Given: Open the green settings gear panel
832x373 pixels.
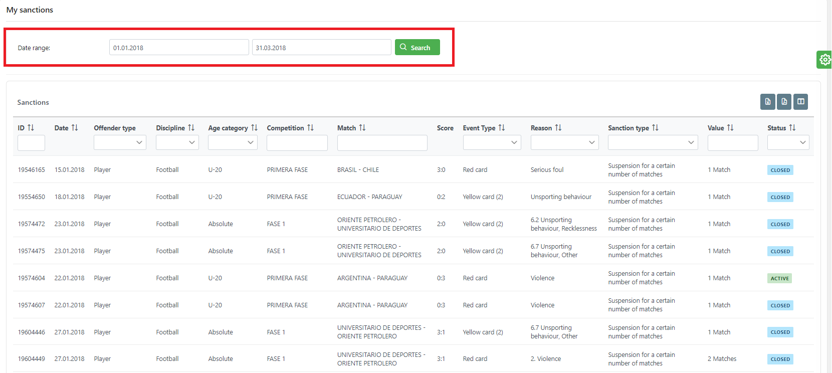Looking at the screenshot, I should 824,60.
